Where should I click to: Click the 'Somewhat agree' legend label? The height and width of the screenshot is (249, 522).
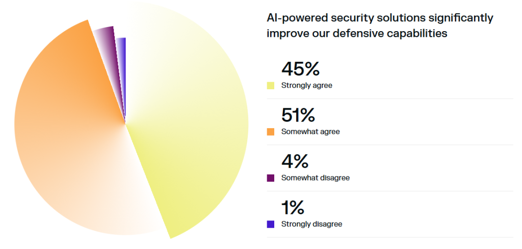point(310,132)
